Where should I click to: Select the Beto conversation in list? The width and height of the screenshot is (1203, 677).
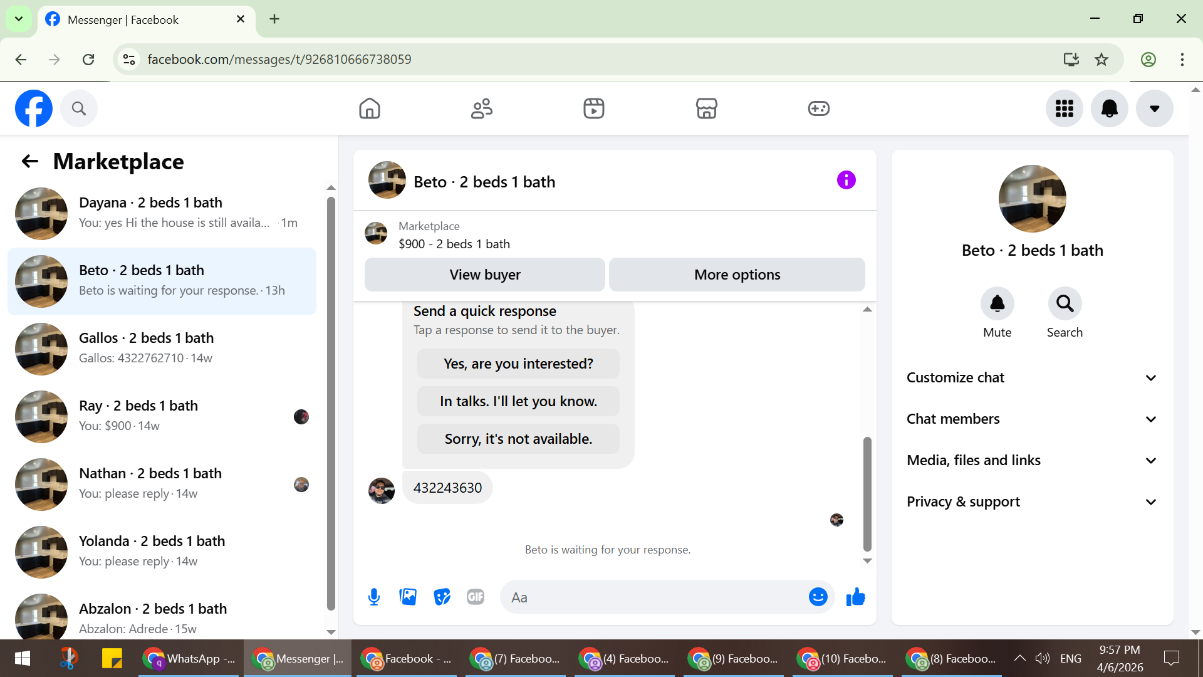[x=162, y=281]
